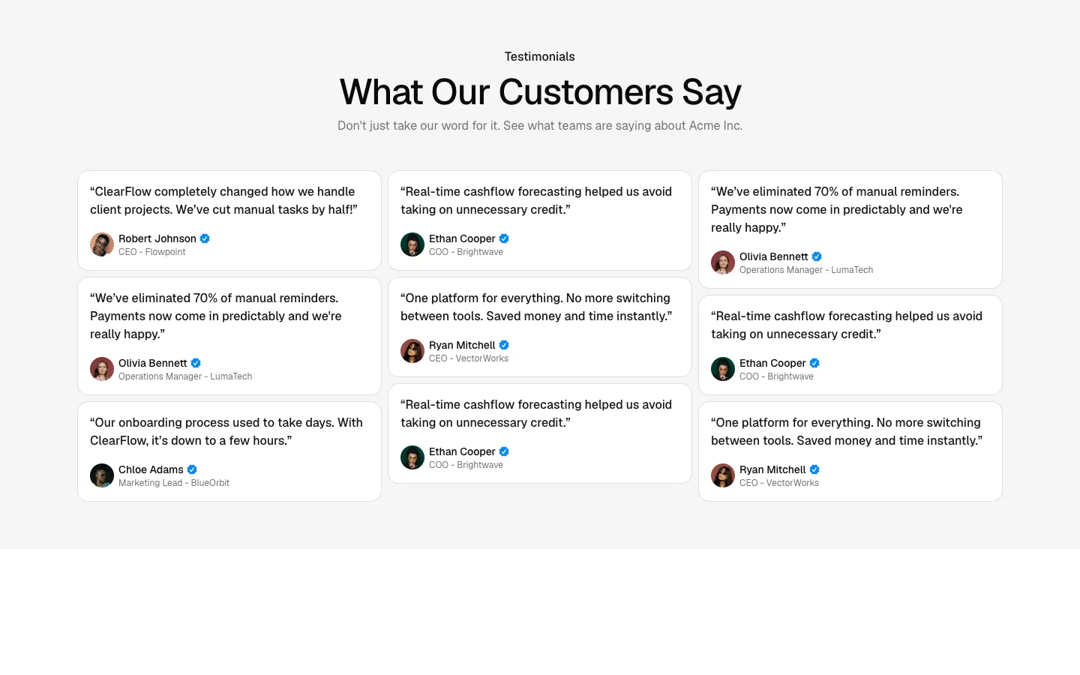Click the verified badge next to Chloe Adams
The height and width of the screenshot is (675, 1080).
192,469
